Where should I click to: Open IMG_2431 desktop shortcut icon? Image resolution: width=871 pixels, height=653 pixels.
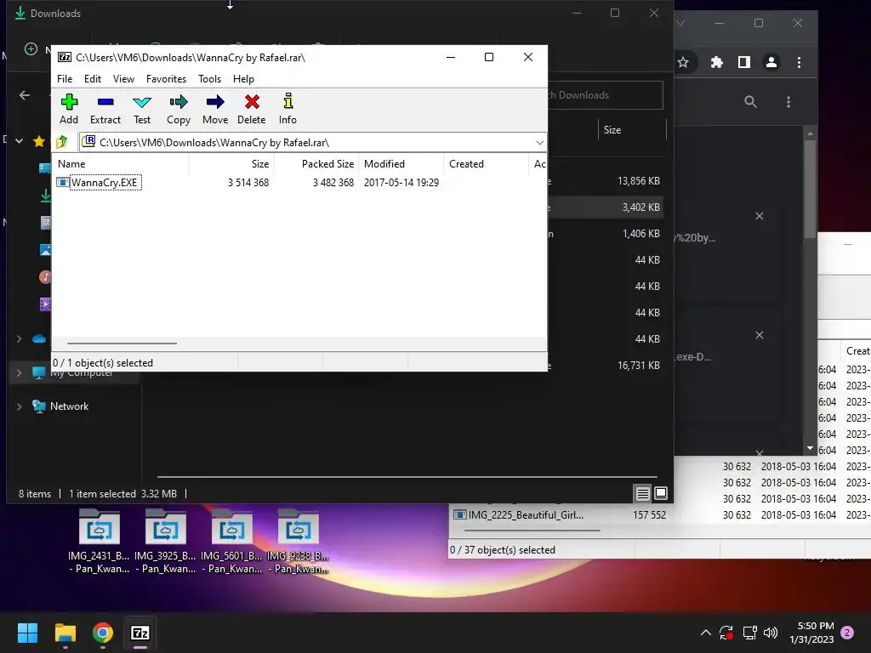tap(99, 541)
